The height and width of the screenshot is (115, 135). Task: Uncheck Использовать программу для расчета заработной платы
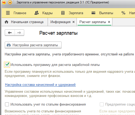pos(7,65)
